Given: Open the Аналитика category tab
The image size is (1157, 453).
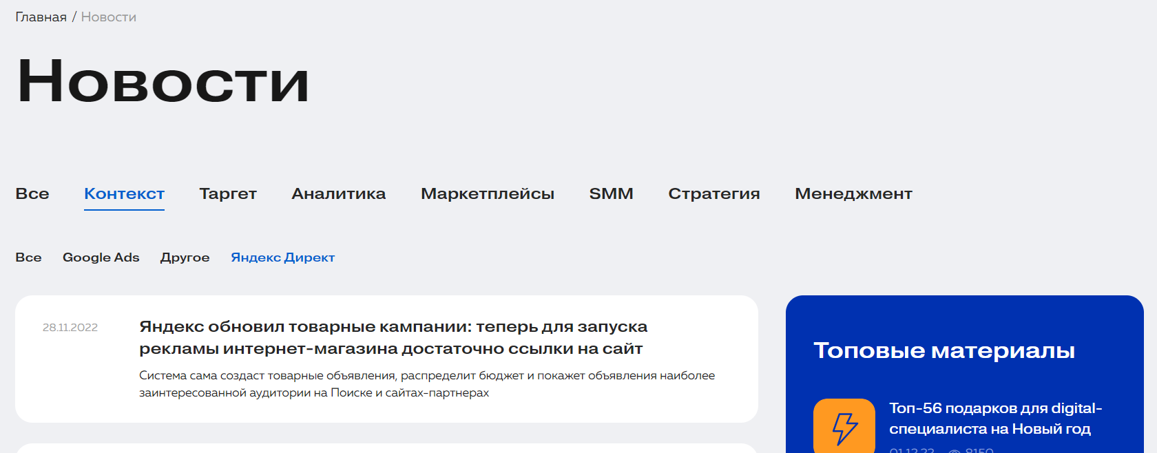Looking at the screenshot, I should pos(338,194).
